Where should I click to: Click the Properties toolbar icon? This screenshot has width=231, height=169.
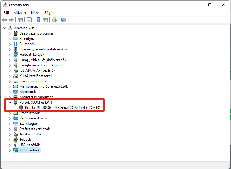coord(29,20)
